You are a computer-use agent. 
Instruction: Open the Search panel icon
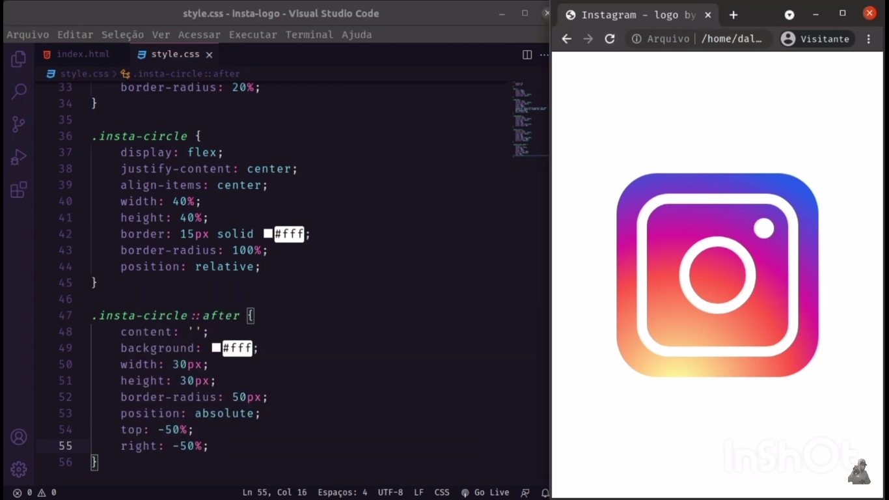(18, 90)
